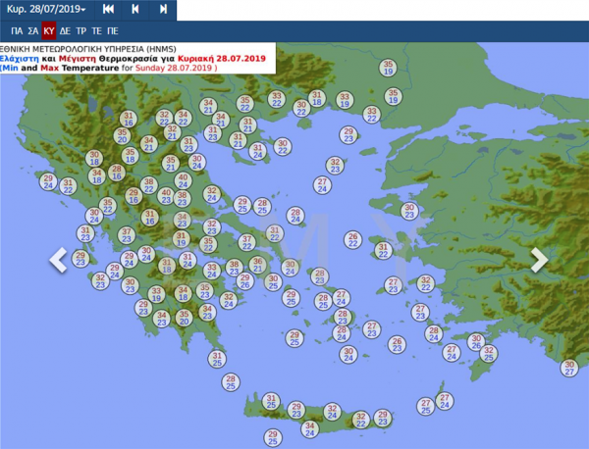
Task: Advance to the next day in toolbar
Action: [163, 9]
